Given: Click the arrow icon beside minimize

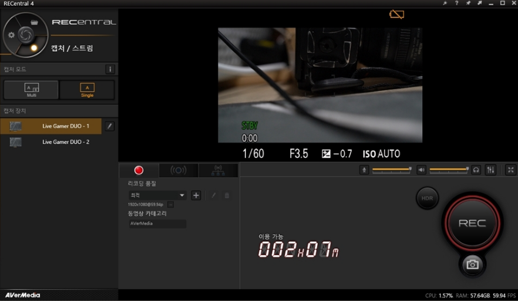Looking at the screenshot, I should [x=479, y=4].
